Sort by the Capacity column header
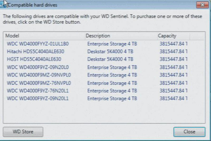 point(167,36)
